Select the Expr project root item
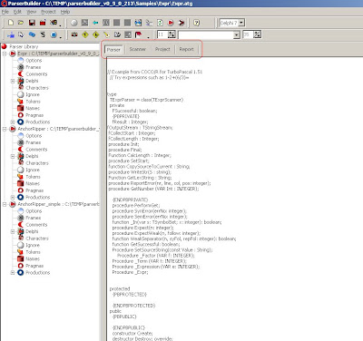Viewport: 363px width, 341px height. tap(58, 54)
